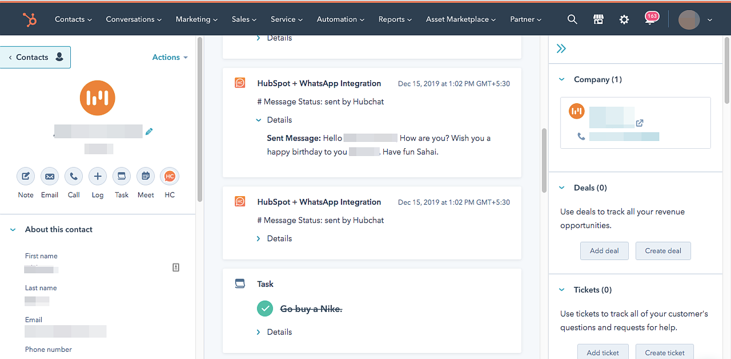Open the Contacts nav menu
Image resolution: width=731 pixels, height=359 pixels.
(x=73, y=19)
